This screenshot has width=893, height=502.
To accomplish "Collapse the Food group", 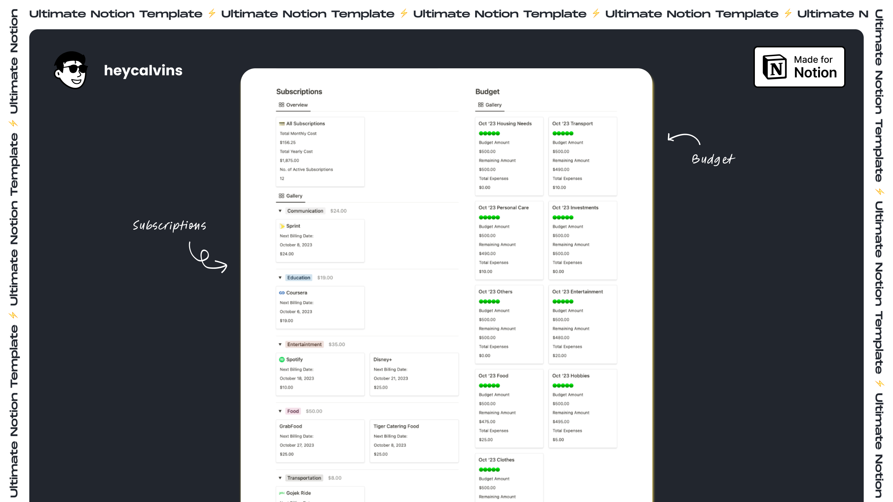I will pos(280,411).
